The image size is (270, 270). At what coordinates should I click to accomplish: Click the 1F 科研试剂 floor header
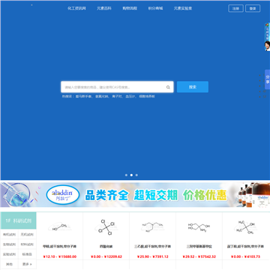19,220
